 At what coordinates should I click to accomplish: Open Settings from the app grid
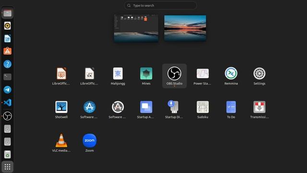click(259, 76)
